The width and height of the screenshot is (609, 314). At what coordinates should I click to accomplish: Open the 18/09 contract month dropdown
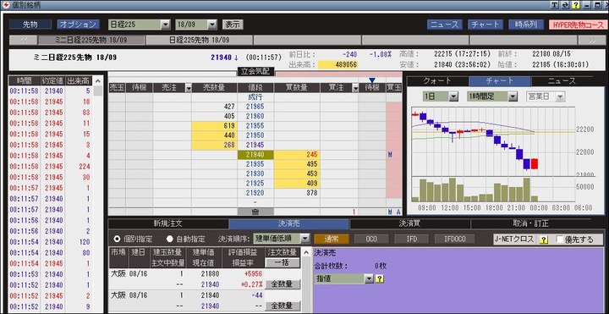(211, 25)
